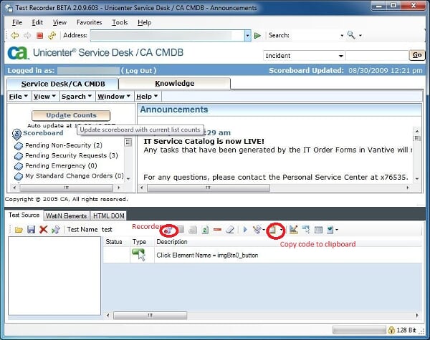Click the red minus remove-step icon
Screen dimensions: 430x340
pos(217,230)
